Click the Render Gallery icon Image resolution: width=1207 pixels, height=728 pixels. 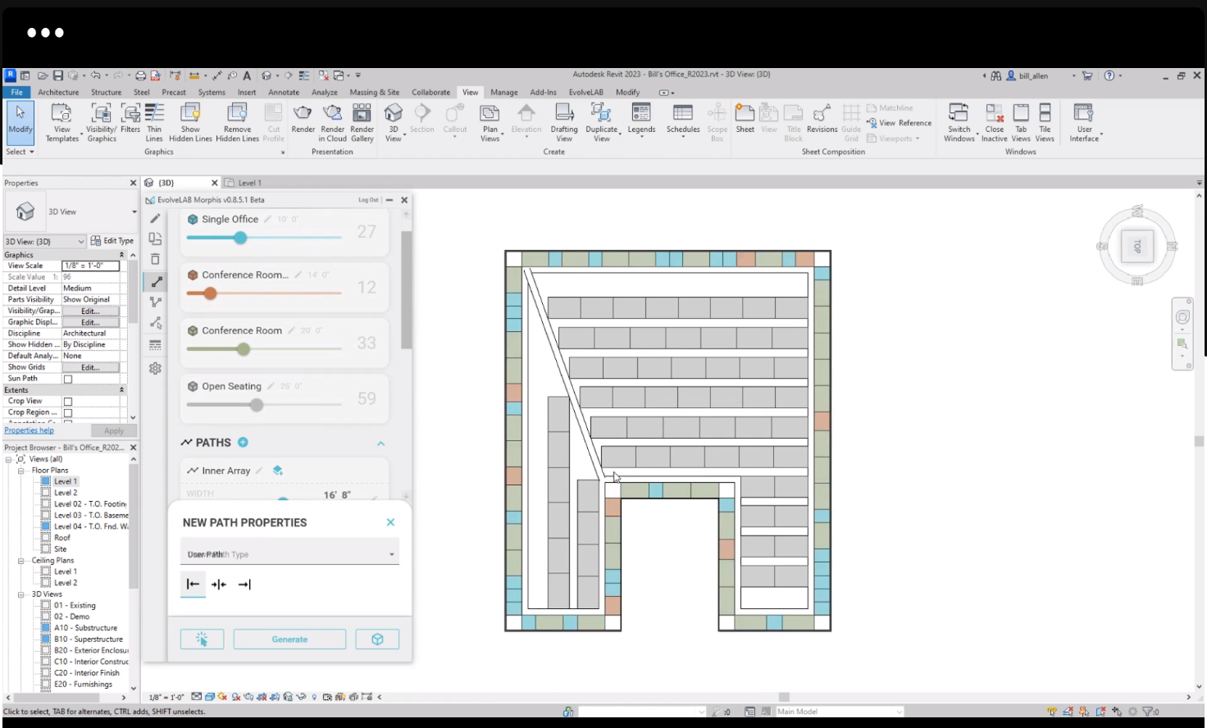click(362, 114)
